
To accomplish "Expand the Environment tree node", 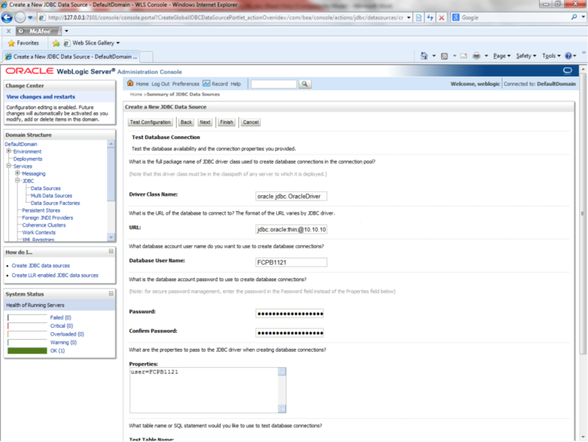I will 8,151.
